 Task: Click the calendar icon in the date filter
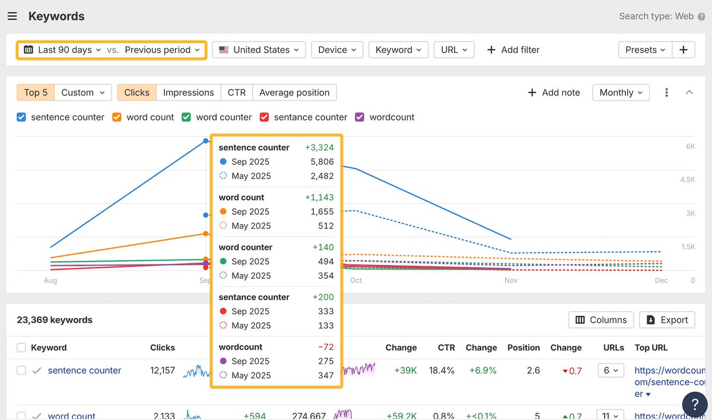click(28, 50)
